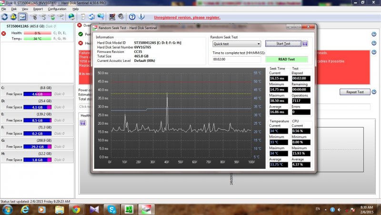Image resolution: width=381 pixels, height=215 pixels.
Task: Open Visual Studio from the taskbar
Action: pos(94,209)
